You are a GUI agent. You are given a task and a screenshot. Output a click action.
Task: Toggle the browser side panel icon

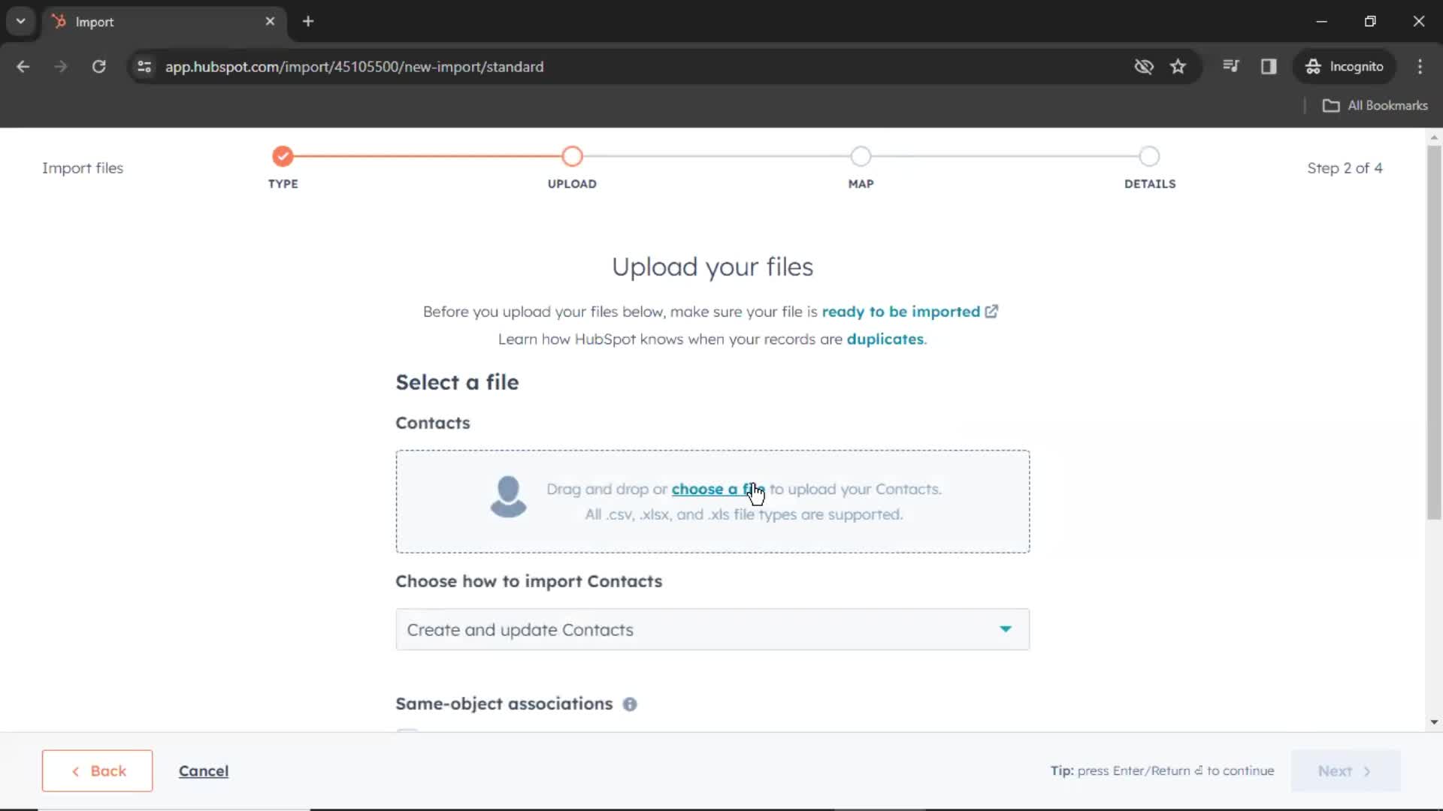[1269, 67]
